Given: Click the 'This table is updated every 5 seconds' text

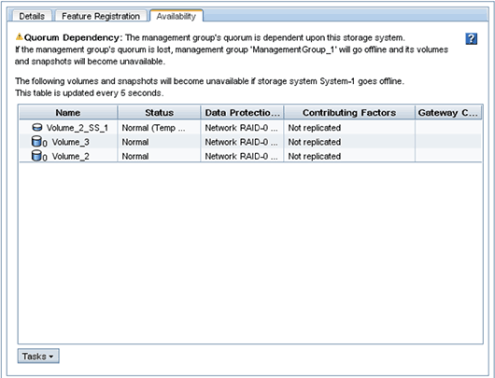Looking at the screenshot, I should (x=90, y=93).
